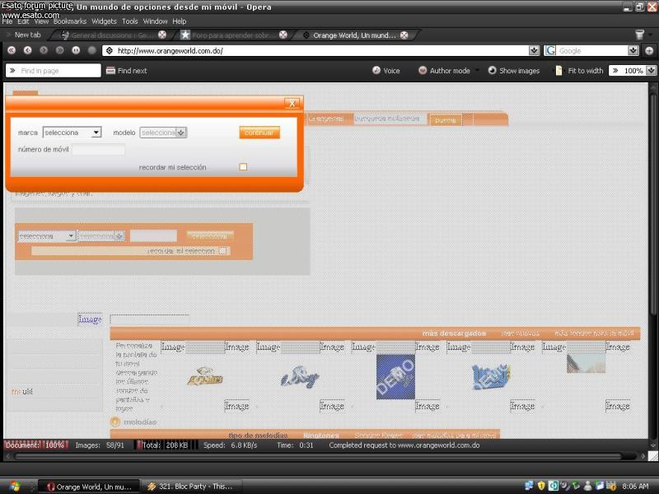659x494 pixels.
Task: Click the background page selecciona brand dropdown
Action: pos(47,236)
